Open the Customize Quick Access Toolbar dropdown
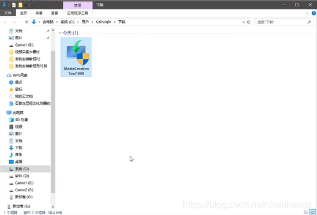Image resolution: width=317 pixels, height=215 pixels. pos(26,5)
